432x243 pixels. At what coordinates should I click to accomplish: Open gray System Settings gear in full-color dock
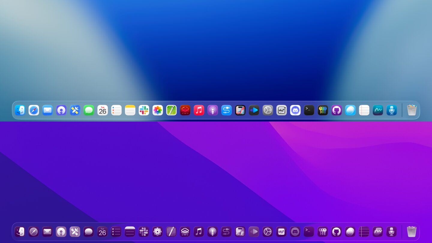click(x=268, y=110)
